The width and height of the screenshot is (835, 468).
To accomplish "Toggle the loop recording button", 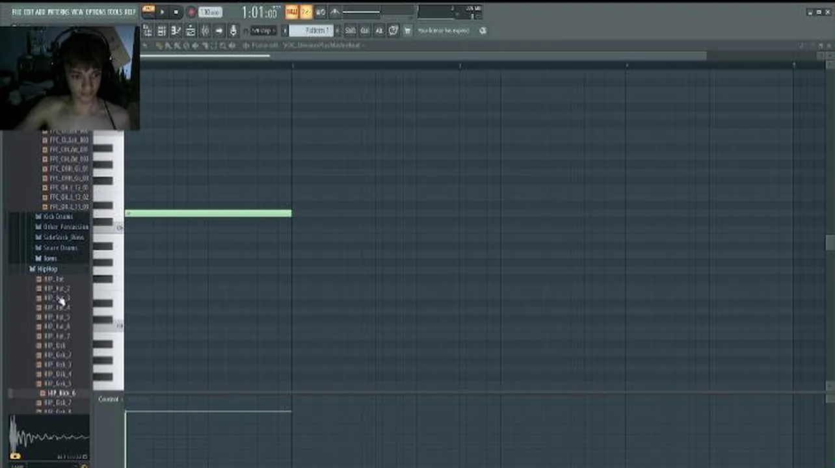I will click(x=335, y=12).
